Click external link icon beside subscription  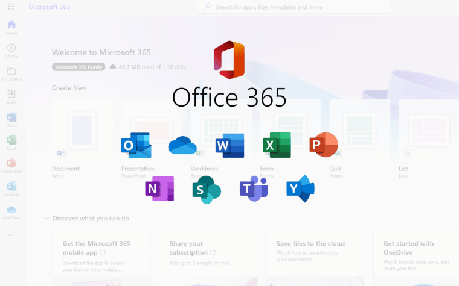[213, 252]
